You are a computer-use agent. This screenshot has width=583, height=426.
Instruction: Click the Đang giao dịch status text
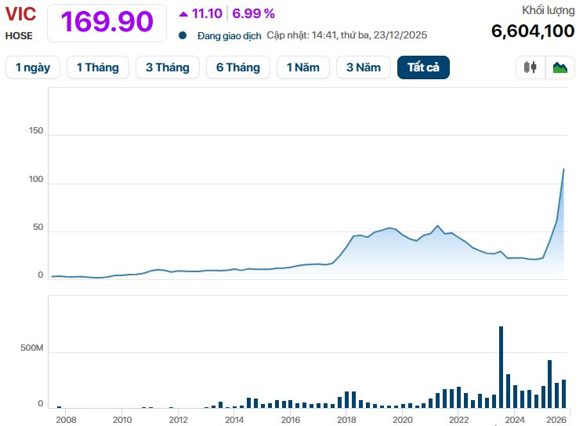point(228,35)
